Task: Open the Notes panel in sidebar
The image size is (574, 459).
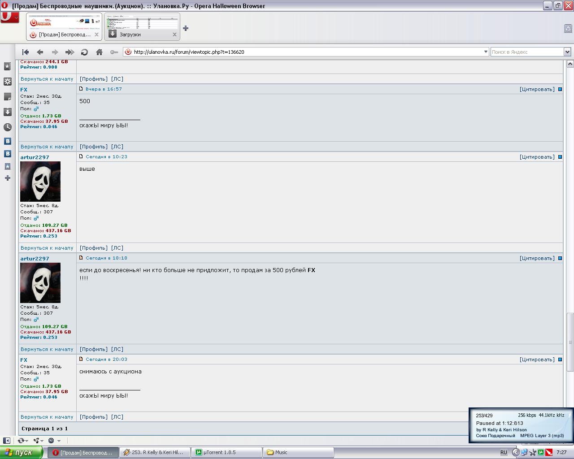Action: [8, 97]
